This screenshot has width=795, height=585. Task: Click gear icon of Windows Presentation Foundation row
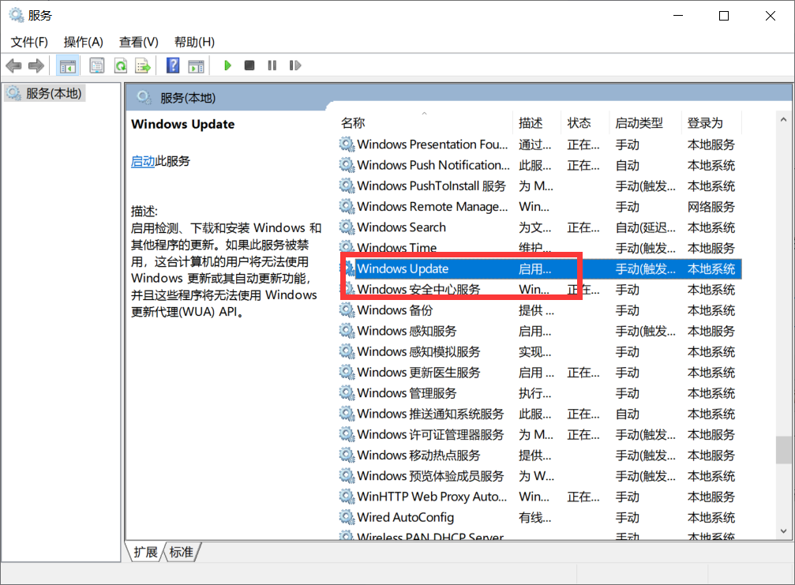tap(347, 144)
